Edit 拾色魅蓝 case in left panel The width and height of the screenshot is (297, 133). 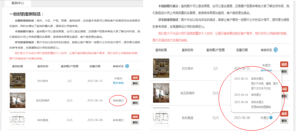click(x=135, y=117)
